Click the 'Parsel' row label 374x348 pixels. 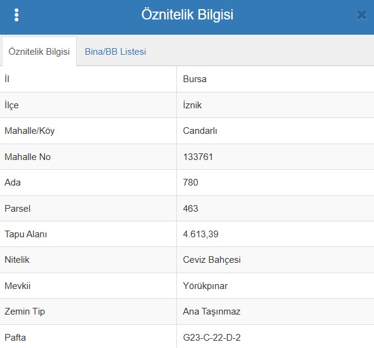point(18,209)
